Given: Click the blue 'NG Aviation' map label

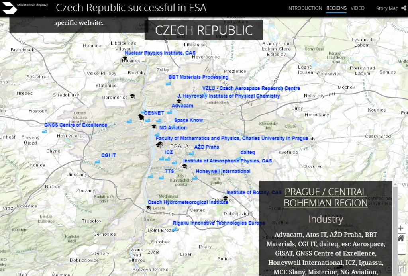Looking at the screenshot, I should pos(173,128).
